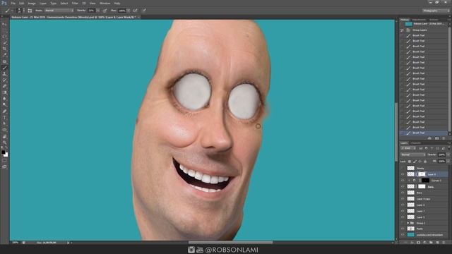Open the layer blend mode dropdown
This screenshot has width=452, height=254.
412,155
